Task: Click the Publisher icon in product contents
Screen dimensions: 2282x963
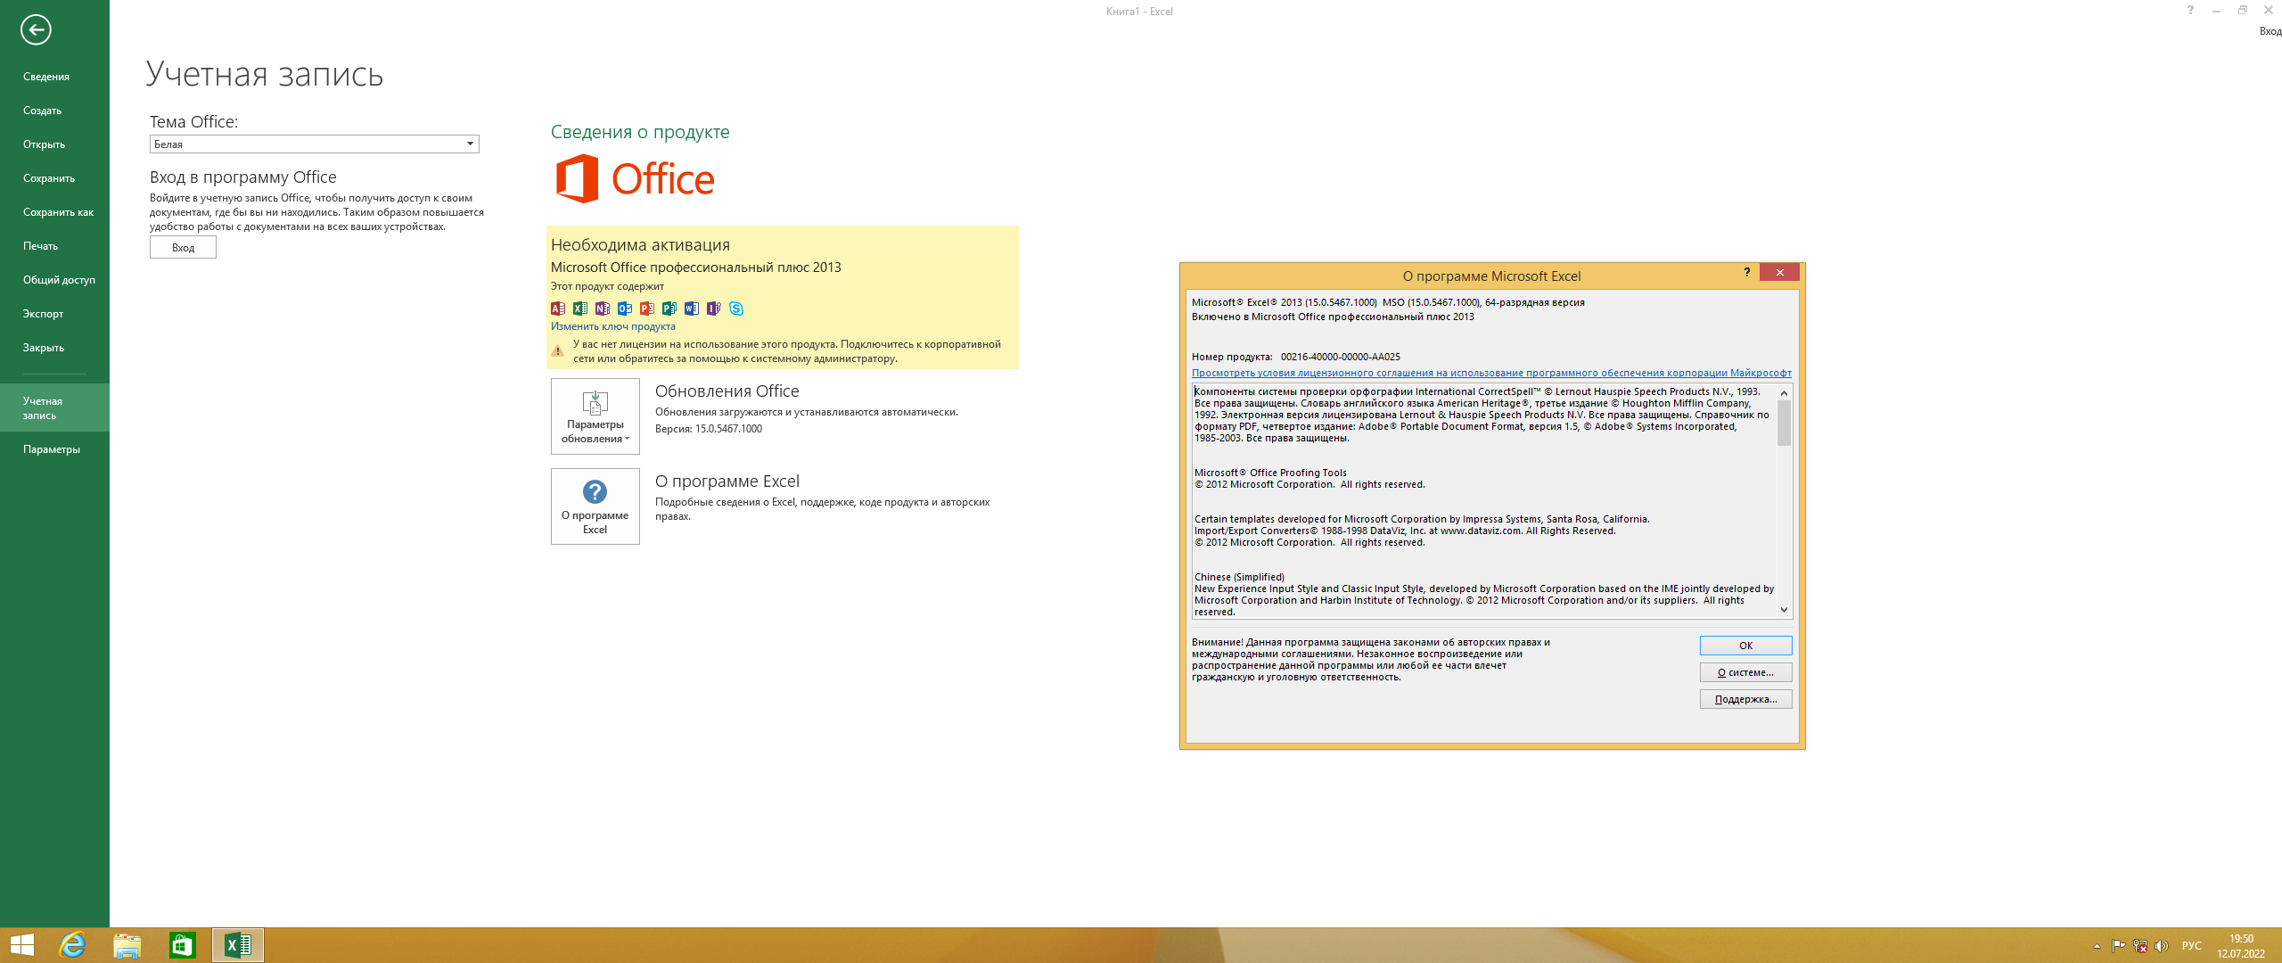Action: [x=669, y=309]
